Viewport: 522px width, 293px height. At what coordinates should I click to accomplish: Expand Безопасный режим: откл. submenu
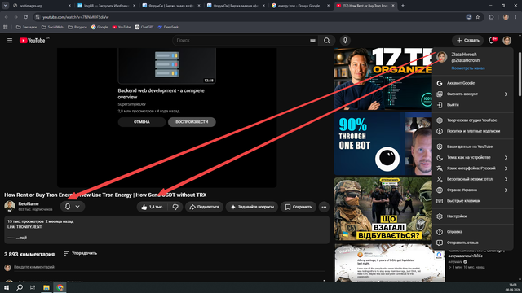pos(473,179)
